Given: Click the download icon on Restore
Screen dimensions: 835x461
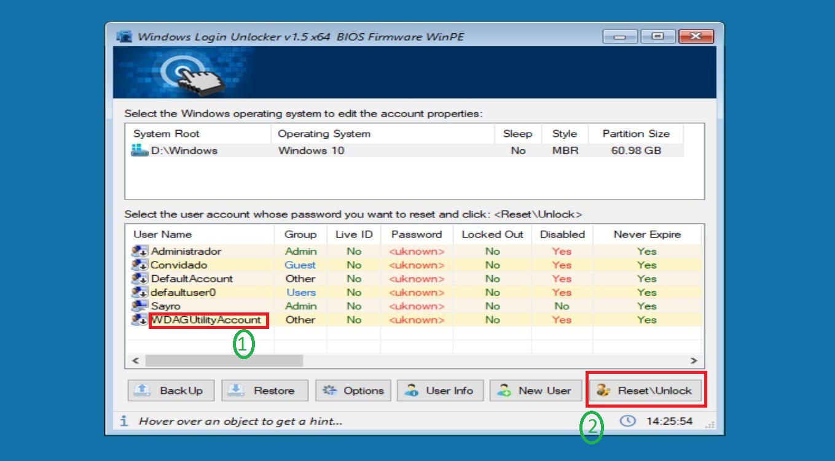Looking at the screenshot, I should (237, 390).
